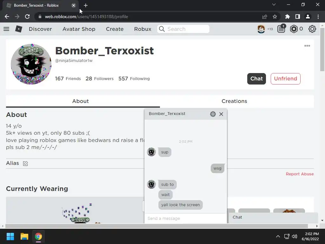
Task: Open network status tray icon
Action: click(x=287, y=236)
